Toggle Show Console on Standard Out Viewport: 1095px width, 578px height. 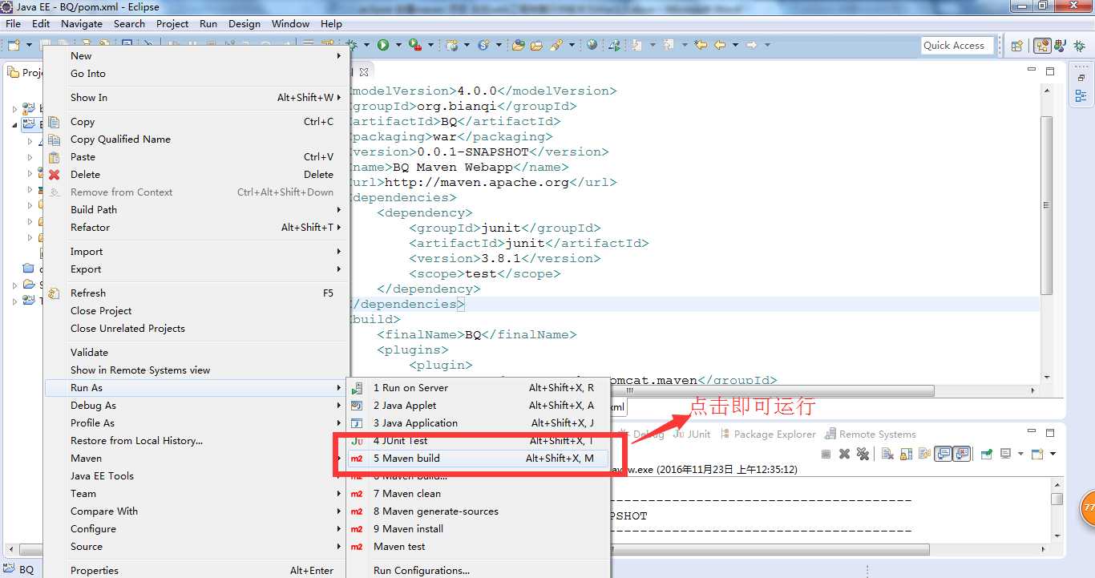pyautogui.click(x=943, y=454)
